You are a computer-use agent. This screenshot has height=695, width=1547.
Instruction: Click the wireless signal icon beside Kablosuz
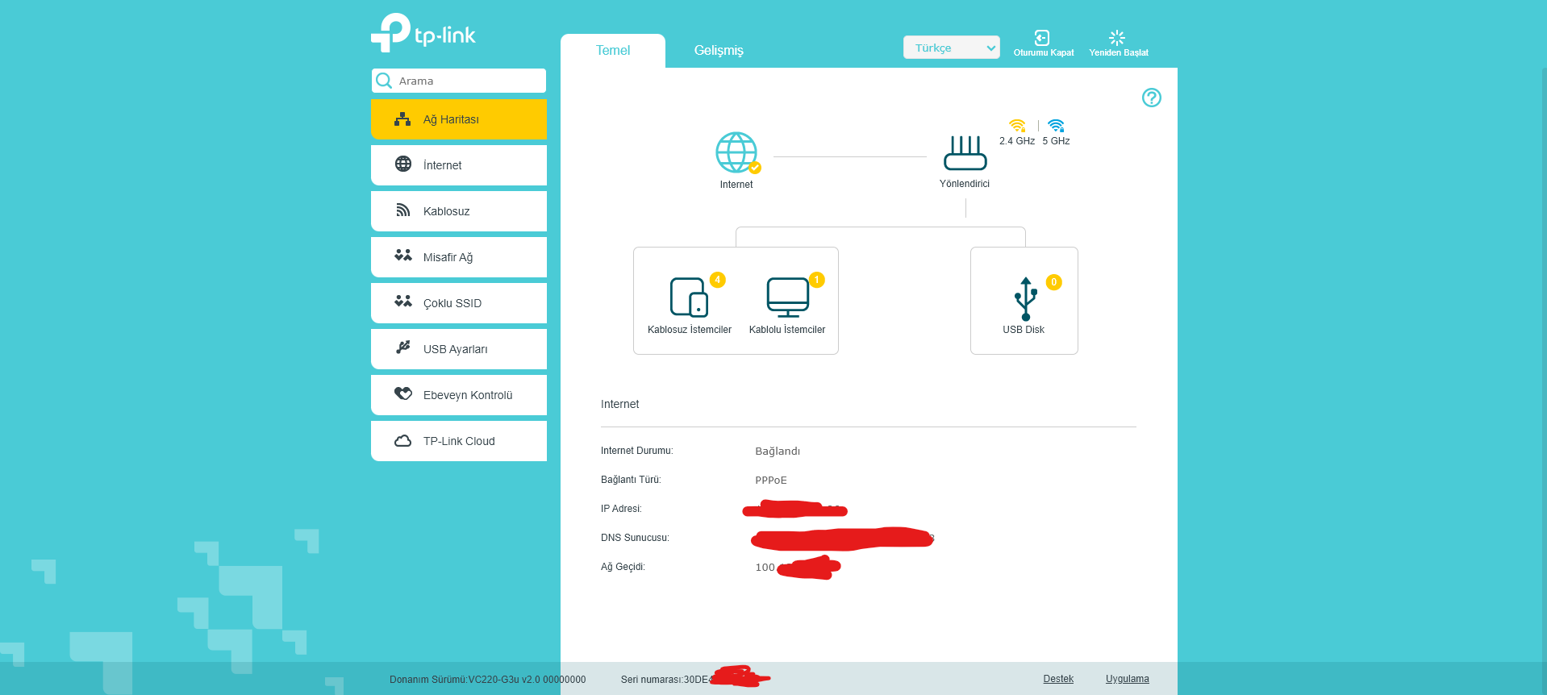403,210
